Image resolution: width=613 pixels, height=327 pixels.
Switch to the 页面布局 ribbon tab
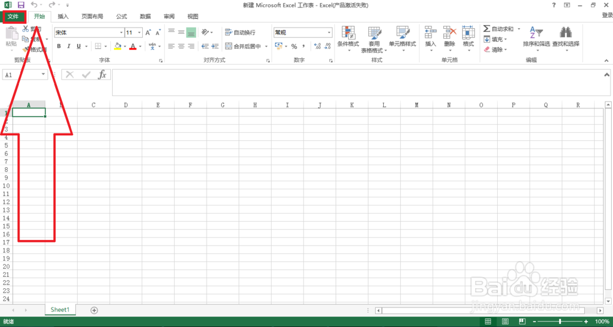93,17
